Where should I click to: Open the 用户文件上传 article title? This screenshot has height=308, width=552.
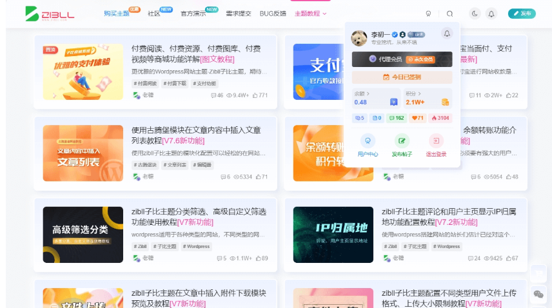pos(449,298)
